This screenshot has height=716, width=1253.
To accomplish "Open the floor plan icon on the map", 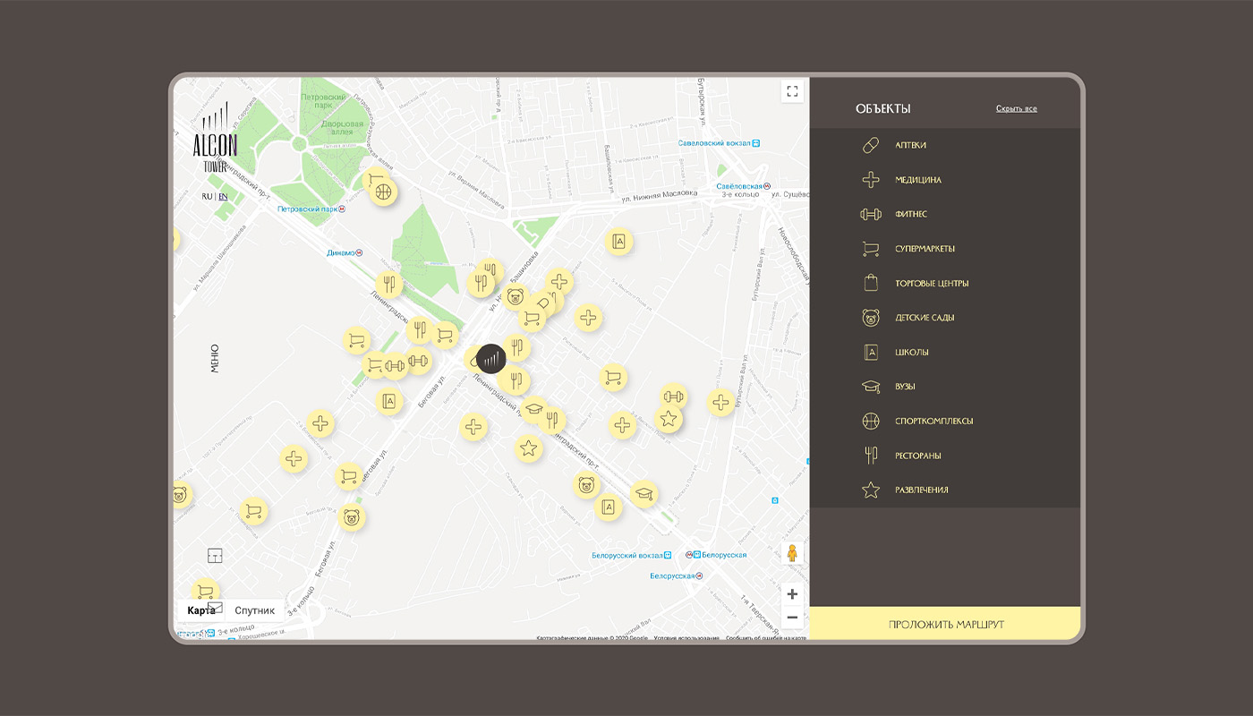I will click(215, 556).
